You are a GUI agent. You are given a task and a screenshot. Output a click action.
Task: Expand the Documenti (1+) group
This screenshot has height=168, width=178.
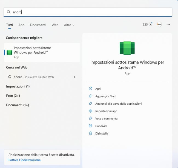(18, 105)
